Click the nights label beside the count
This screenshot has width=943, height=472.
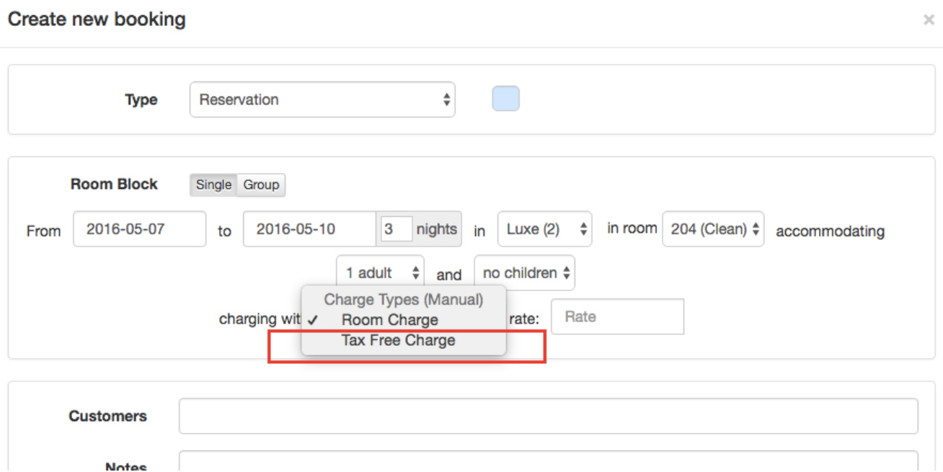[437, 230]
